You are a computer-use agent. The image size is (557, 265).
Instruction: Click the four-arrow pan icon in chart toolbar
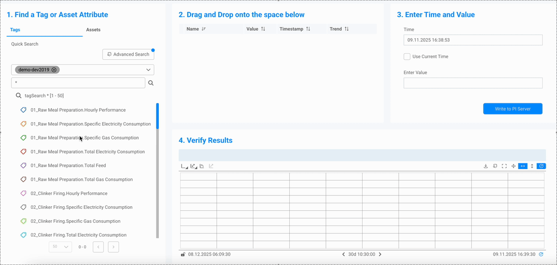[513, 166]
